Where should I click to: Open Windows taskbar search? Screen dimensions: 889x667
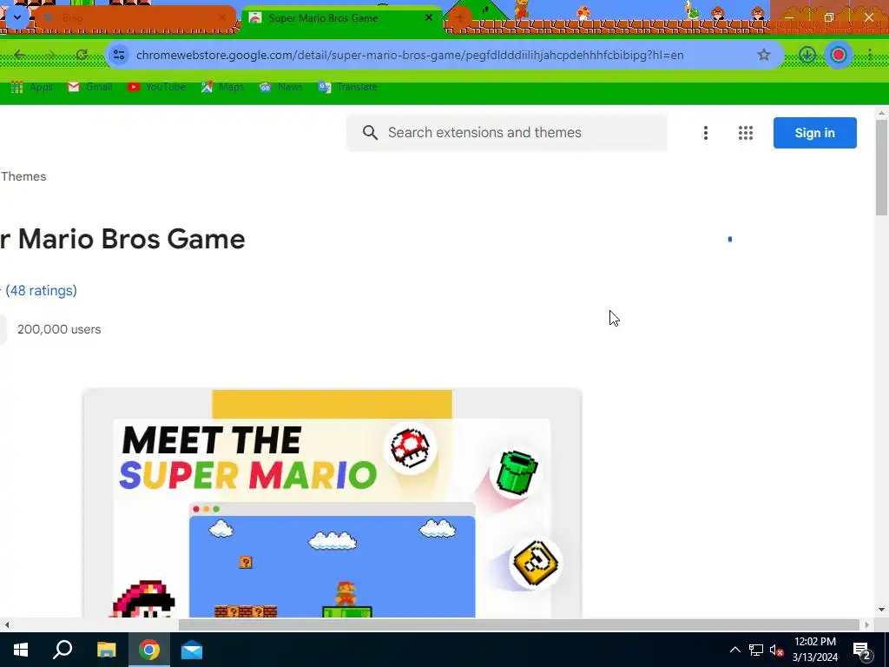[x=63, y=650]
